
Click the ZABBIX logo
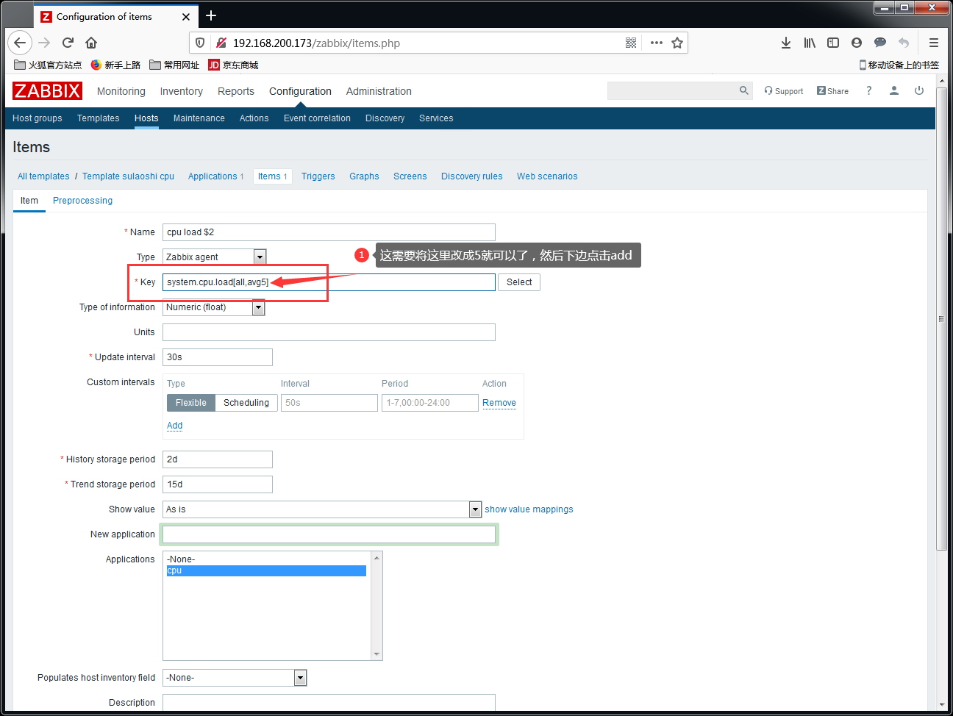pos(47,90)
